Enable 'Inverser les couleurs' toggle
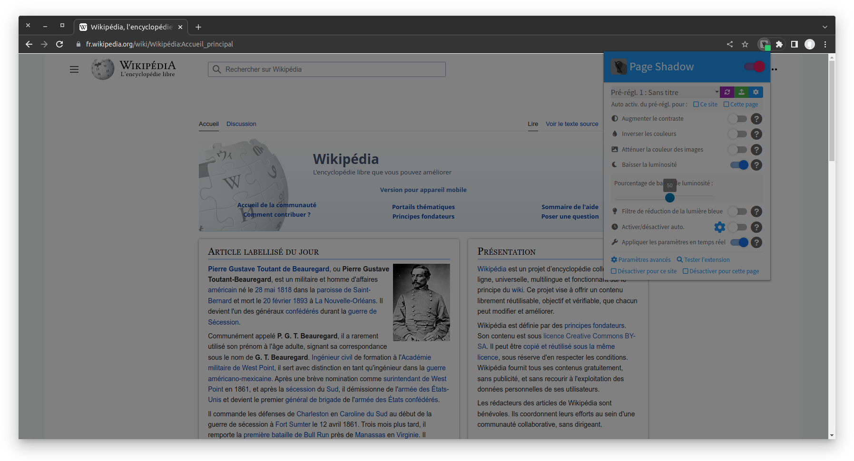The image size is (854, 461). coord(738,134)
